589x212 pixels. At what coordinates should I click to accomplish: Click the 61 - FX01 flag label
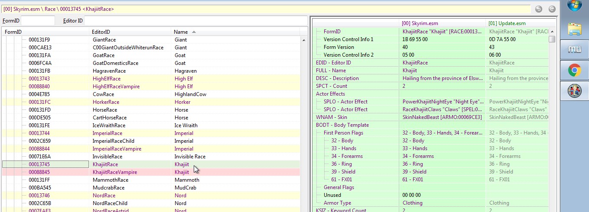point(342,180)
